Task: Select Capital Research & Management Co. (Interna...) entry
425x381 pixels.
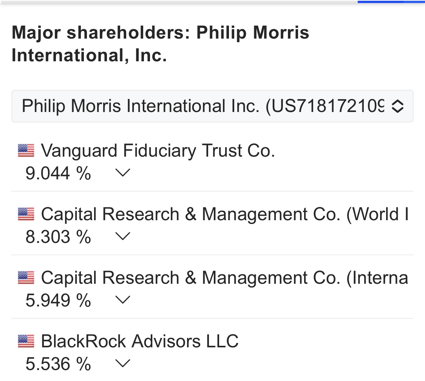Action: 224,278
